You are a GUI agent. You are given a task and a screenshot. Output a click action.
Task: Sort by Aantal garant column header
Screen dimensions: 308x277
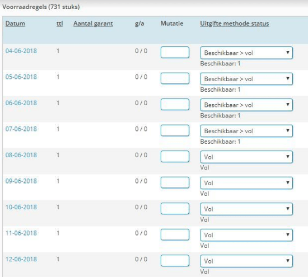(93, 24)
